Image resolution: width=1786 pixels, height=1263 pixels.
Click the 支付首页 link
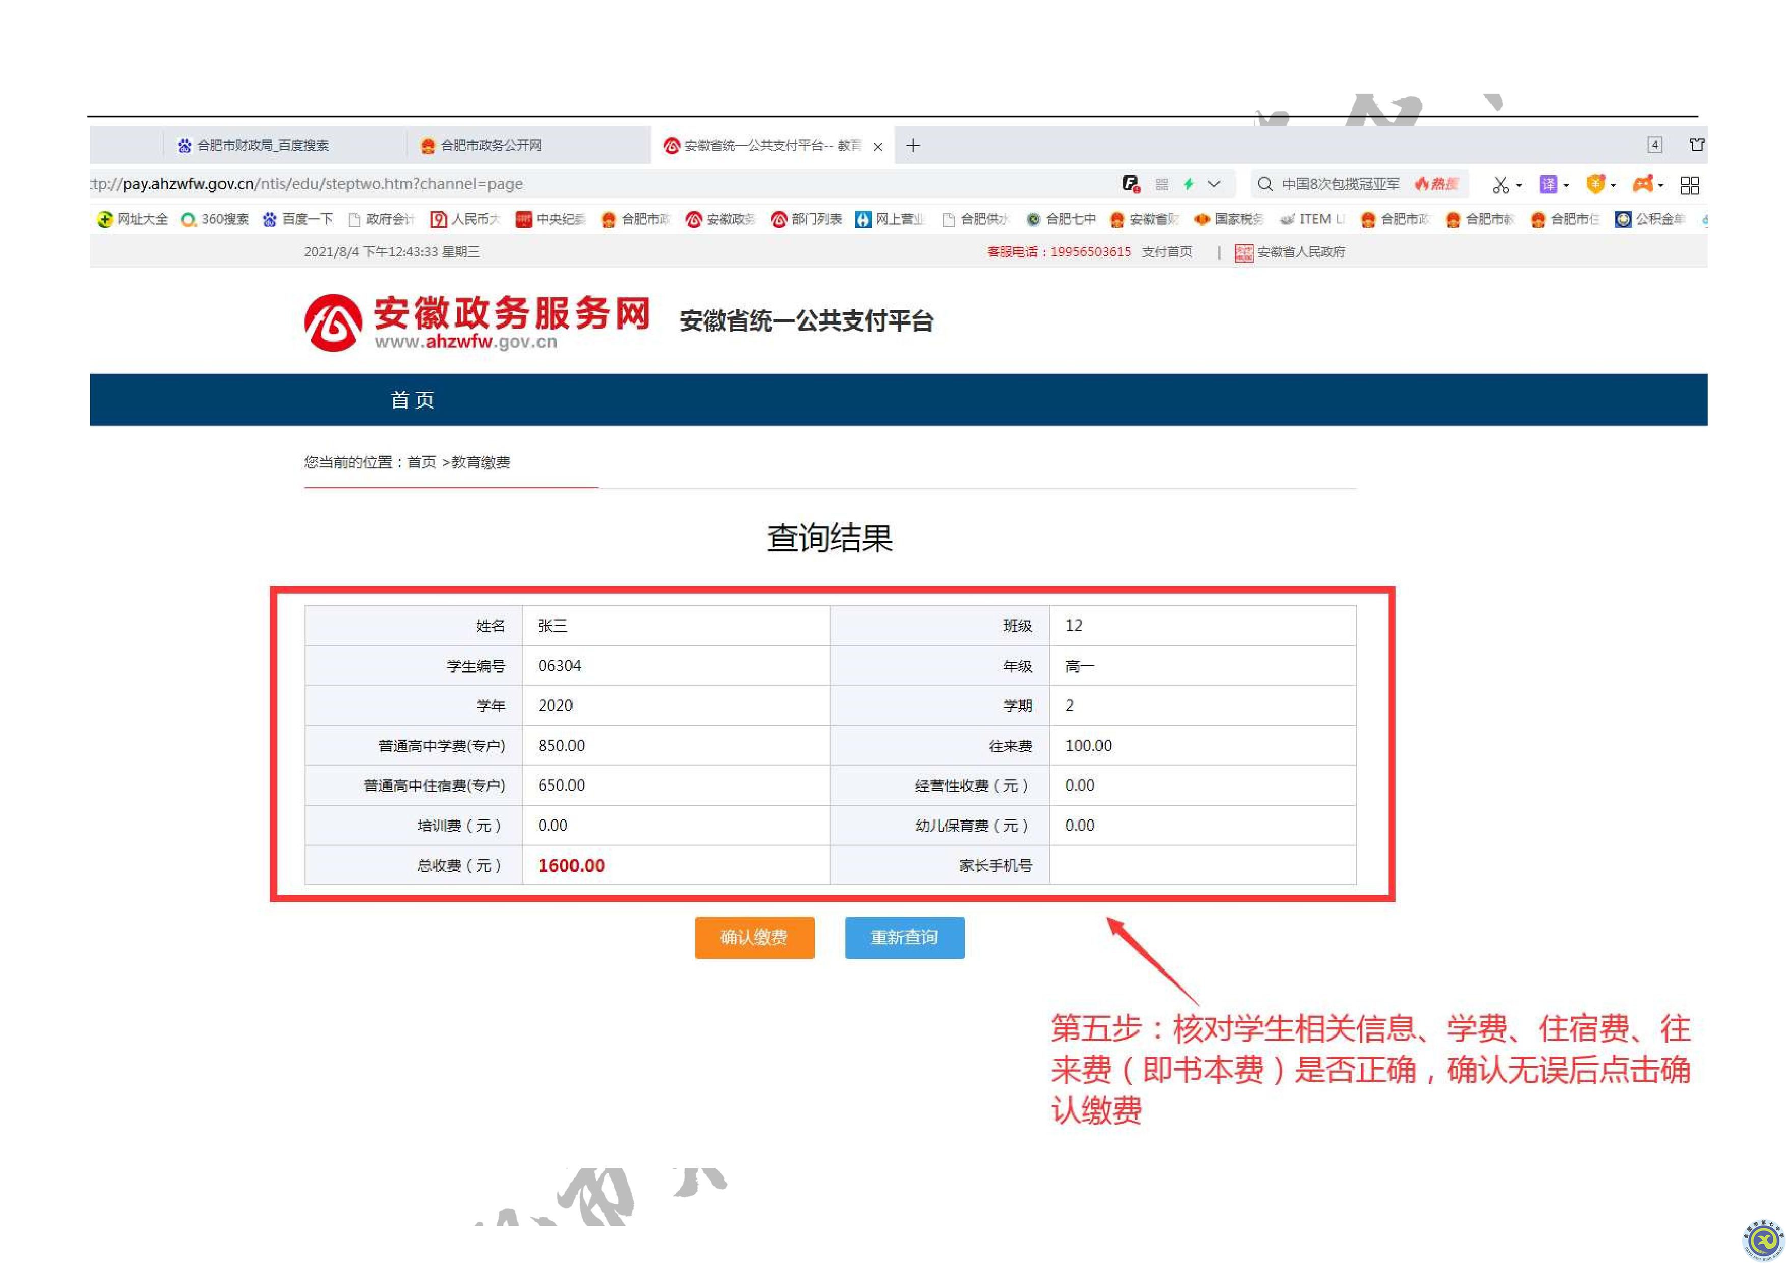click(1167, 251)
